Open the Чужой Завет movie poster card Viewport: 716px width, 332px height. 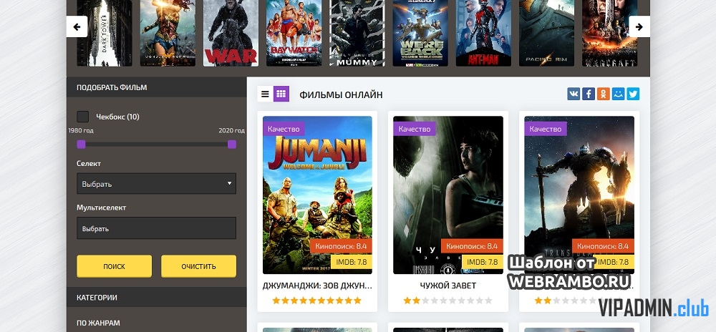[x=448, y=195]
